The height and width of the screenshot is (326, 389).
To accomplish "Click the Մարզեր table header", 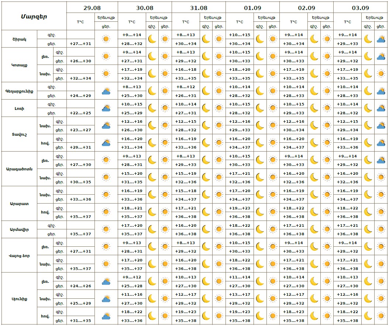I will point(34,16).
